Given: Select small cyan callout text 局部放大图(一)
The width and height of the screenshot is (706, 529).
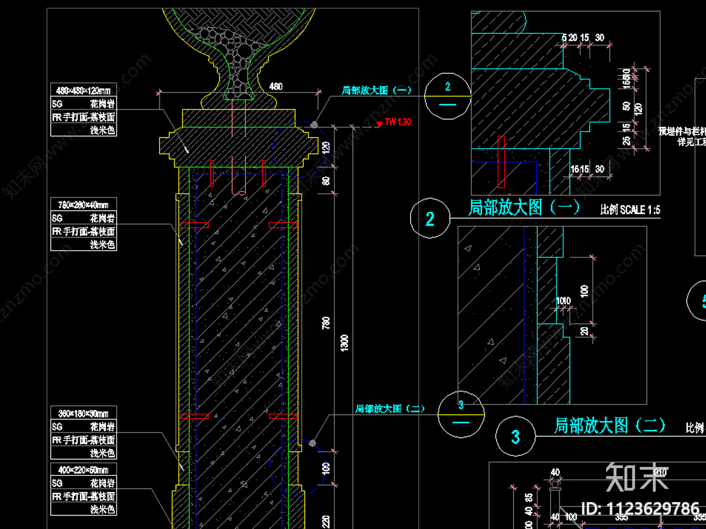Looking at the screenshot, I should click(377, 91).
